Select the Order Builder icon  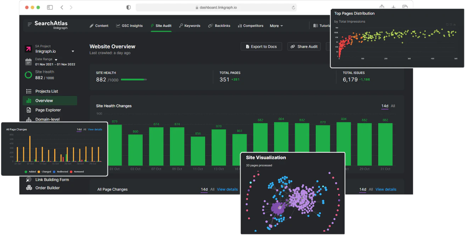point(28,188)
